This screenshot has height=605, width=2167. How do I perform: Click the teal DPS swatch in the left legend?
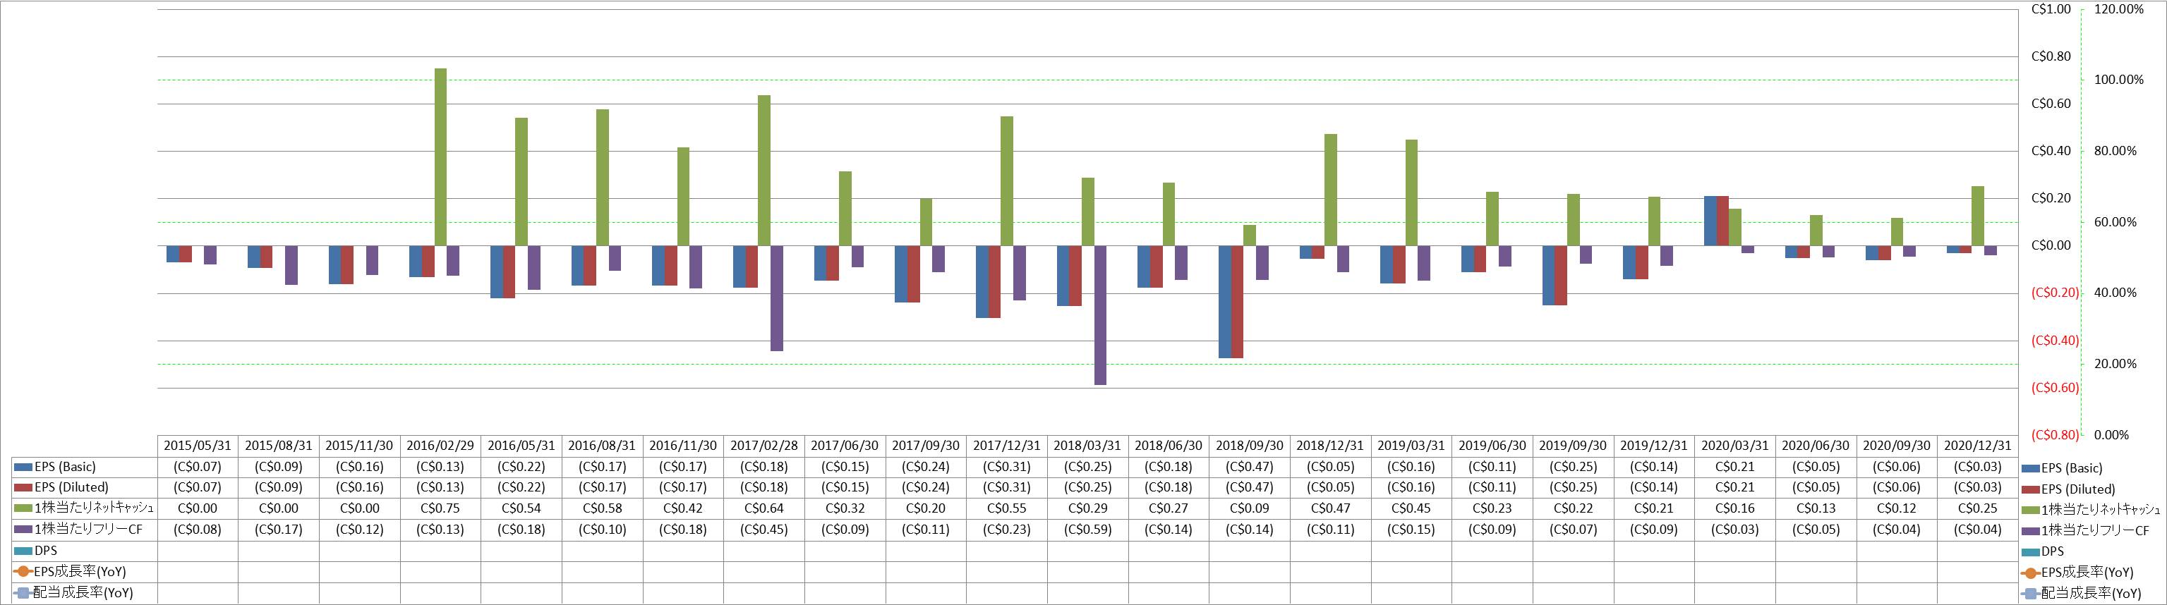pos(23,551)
